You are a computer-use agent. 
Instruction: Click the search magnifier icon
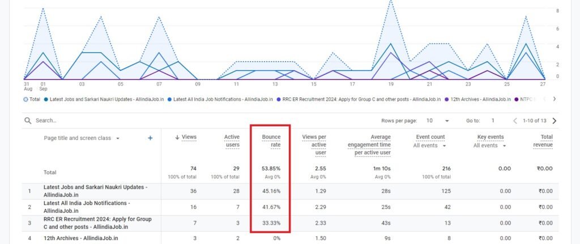[28, 121]
